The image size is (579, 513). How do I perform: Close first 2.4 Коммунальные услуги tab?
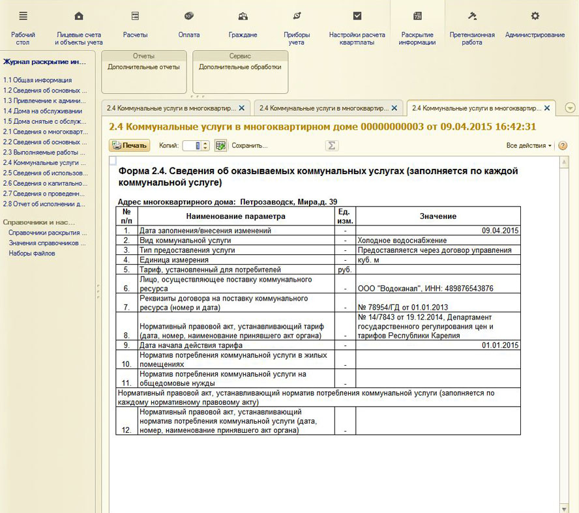click(x=241, y=108)
